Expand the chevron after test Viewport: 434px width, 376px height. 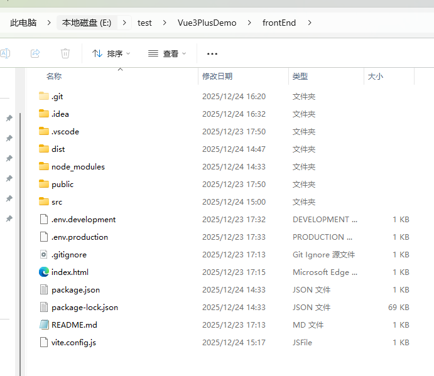[x=165, y=23]
